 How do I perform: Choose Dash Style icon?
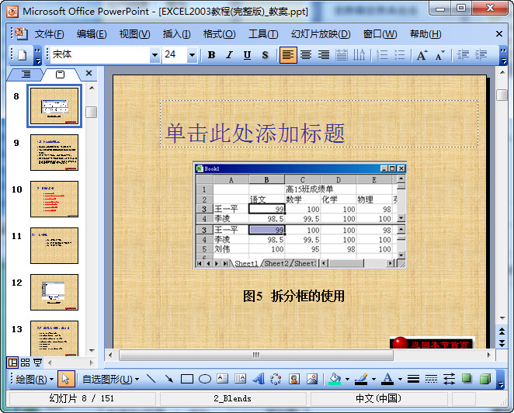tap(431, 380)
